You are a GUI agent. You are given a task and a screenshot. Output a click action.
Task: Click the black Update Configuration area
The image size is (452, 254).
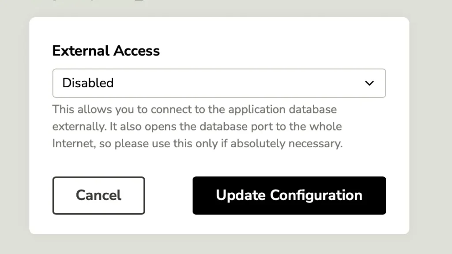pyautogui.click(x=289, y=195)
